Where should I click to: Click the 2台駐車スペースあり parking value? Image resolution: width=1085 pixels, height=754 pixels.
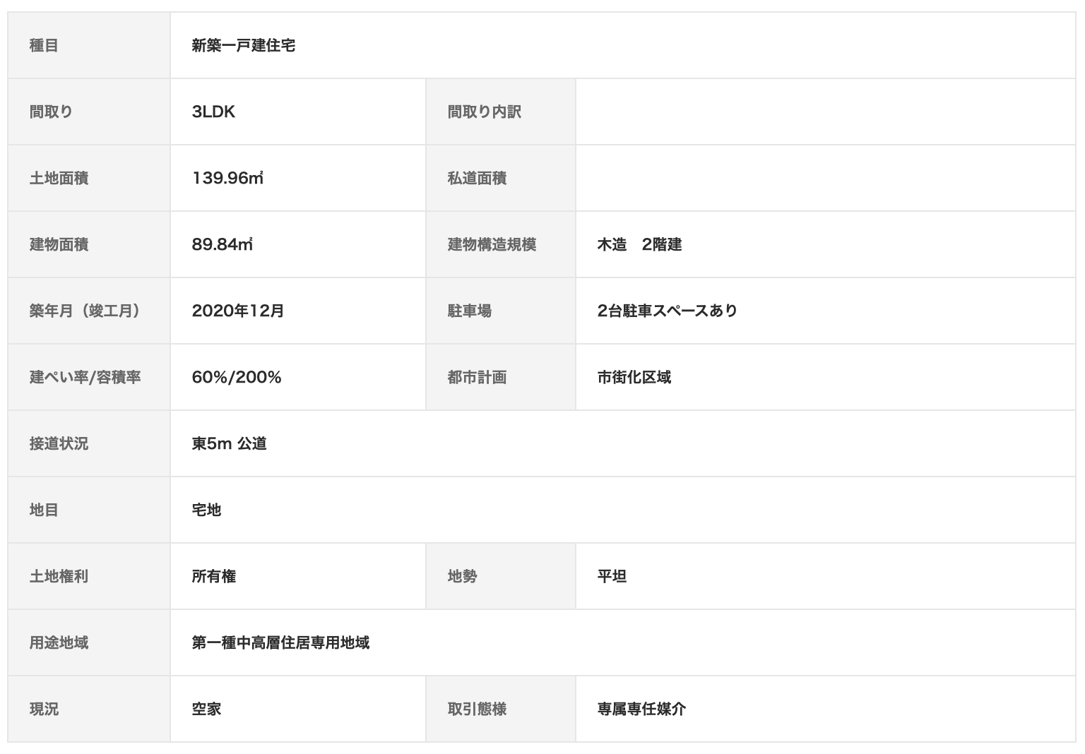(x=667, y=311)
